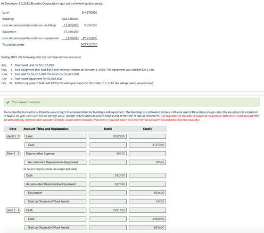Screen dimensions: 264x233
Task: Click the debit field showing 2281600
Action: click(x=108, y=210)
